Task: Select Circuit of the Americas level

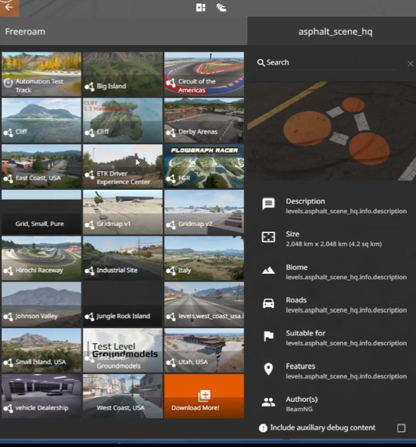Action: pyautogui.click(x=204, y=74)
